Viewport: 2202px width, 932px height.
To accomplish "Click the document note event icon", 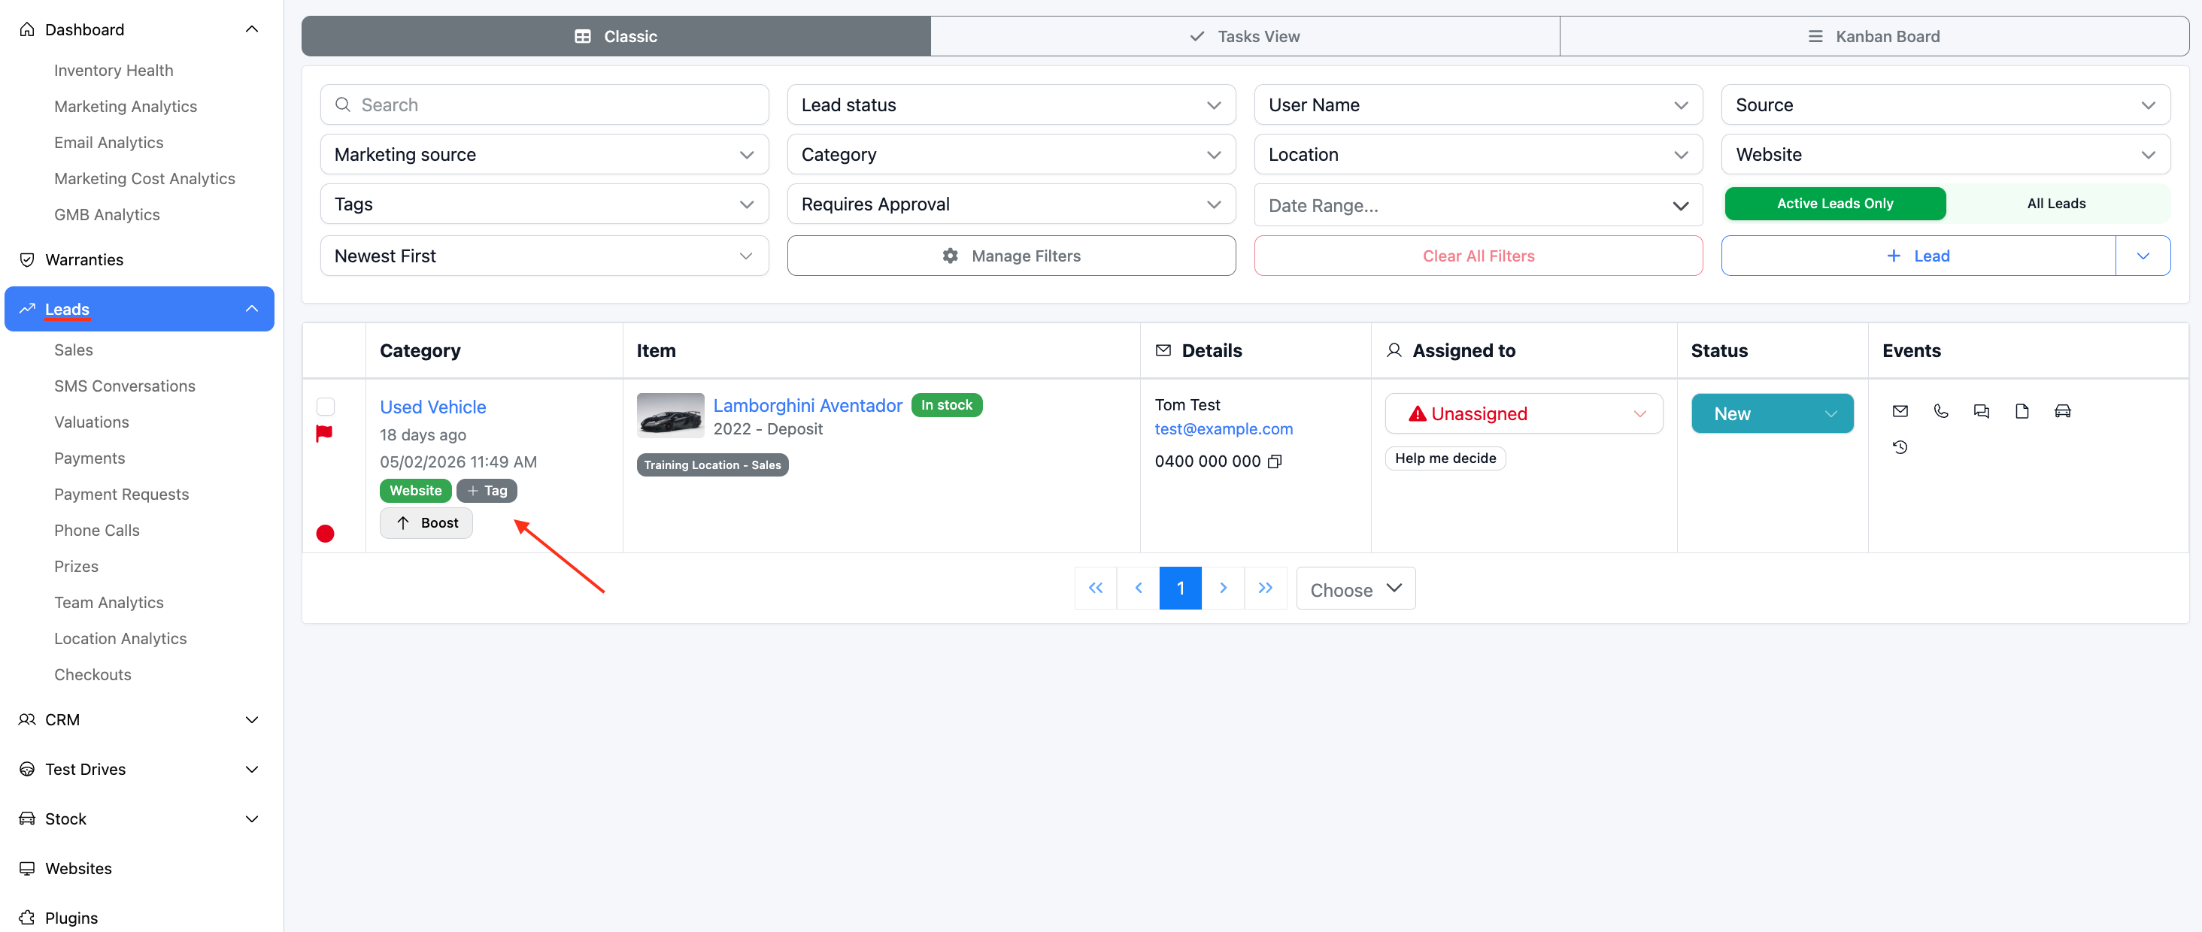I will pos(2022,412).
